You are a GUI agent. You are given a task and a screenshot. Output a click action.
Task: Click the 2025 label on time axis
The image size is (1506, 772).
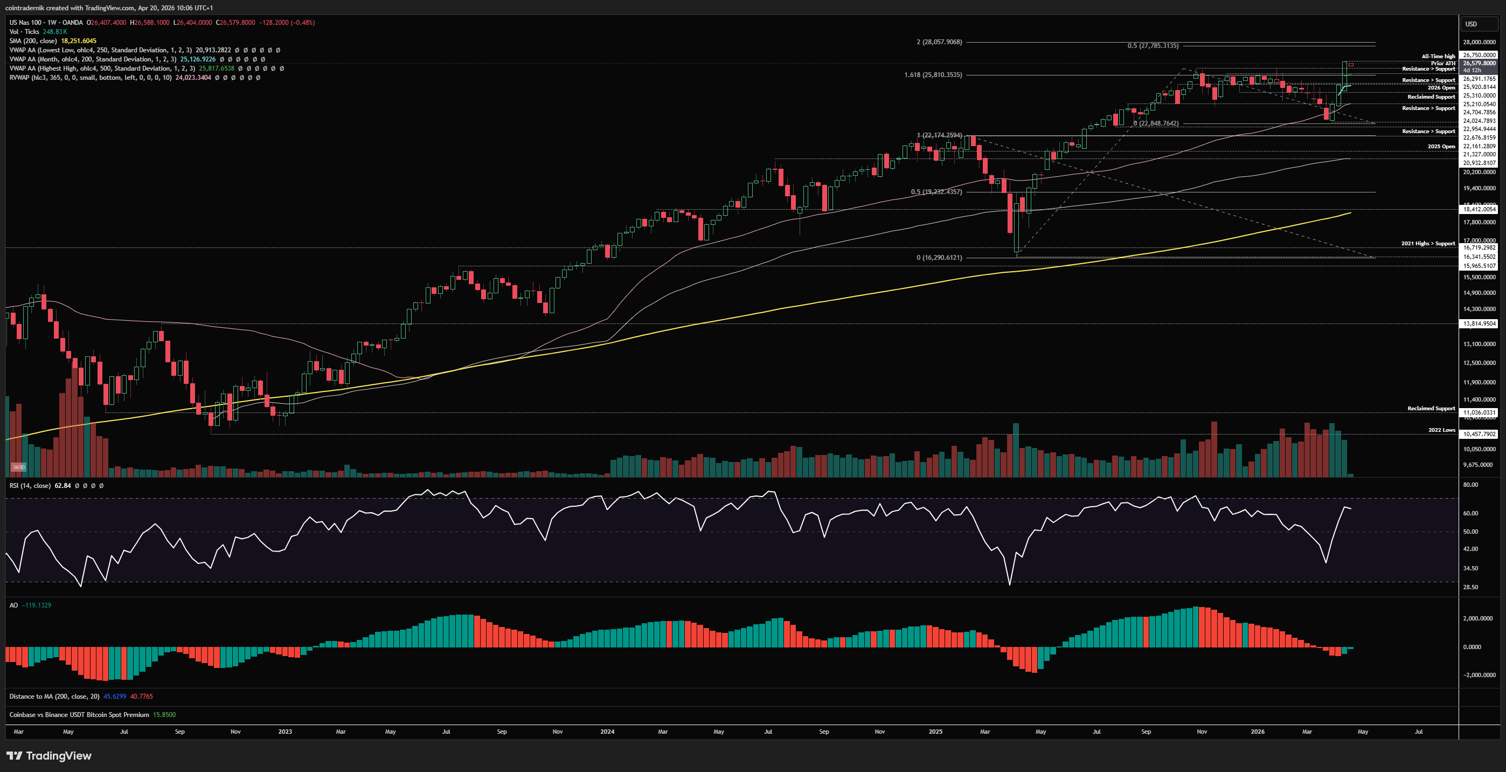pos(935,732)
